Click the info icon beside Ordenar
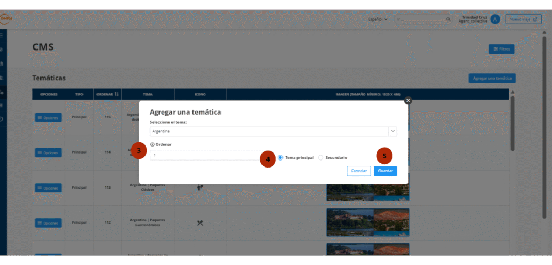 153,144
